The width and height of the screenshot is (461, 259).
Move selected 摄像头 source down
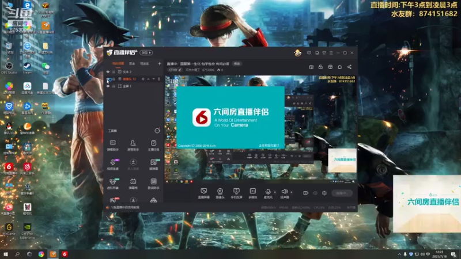(x=153, y=79)
